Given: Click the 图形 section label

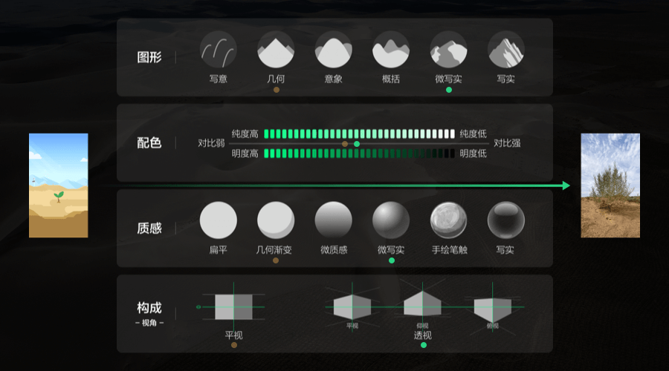Looking at the screenshot, I should pyautogui.click(x=149, y=57).
